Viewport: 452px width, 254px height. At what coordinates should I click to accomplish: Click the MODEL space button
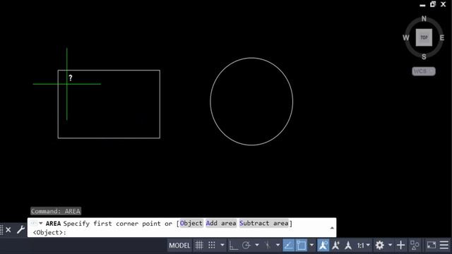tap(179, 246)
